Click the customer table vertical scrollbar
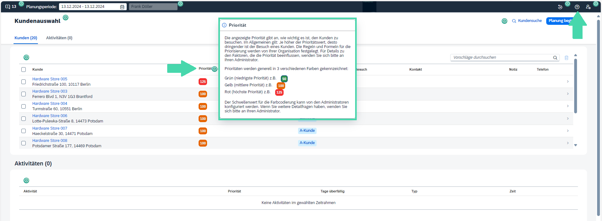The image size is (602, 221). pos(576,85)
